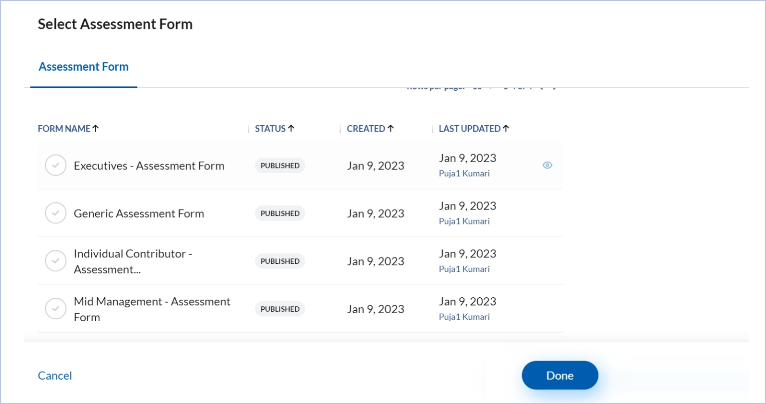The height and width of the screenshot is (404, 766).
Task: Choose the Individual Contributor form radio circle
Action: [56, 261]
